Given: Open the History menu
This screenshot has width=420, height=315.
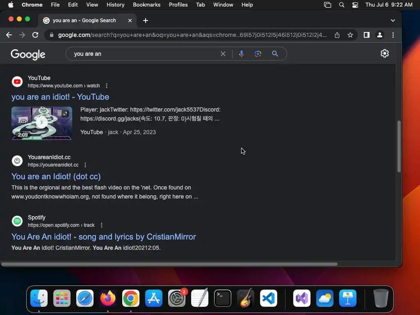Looking at the screenshot, I should 115,5.
